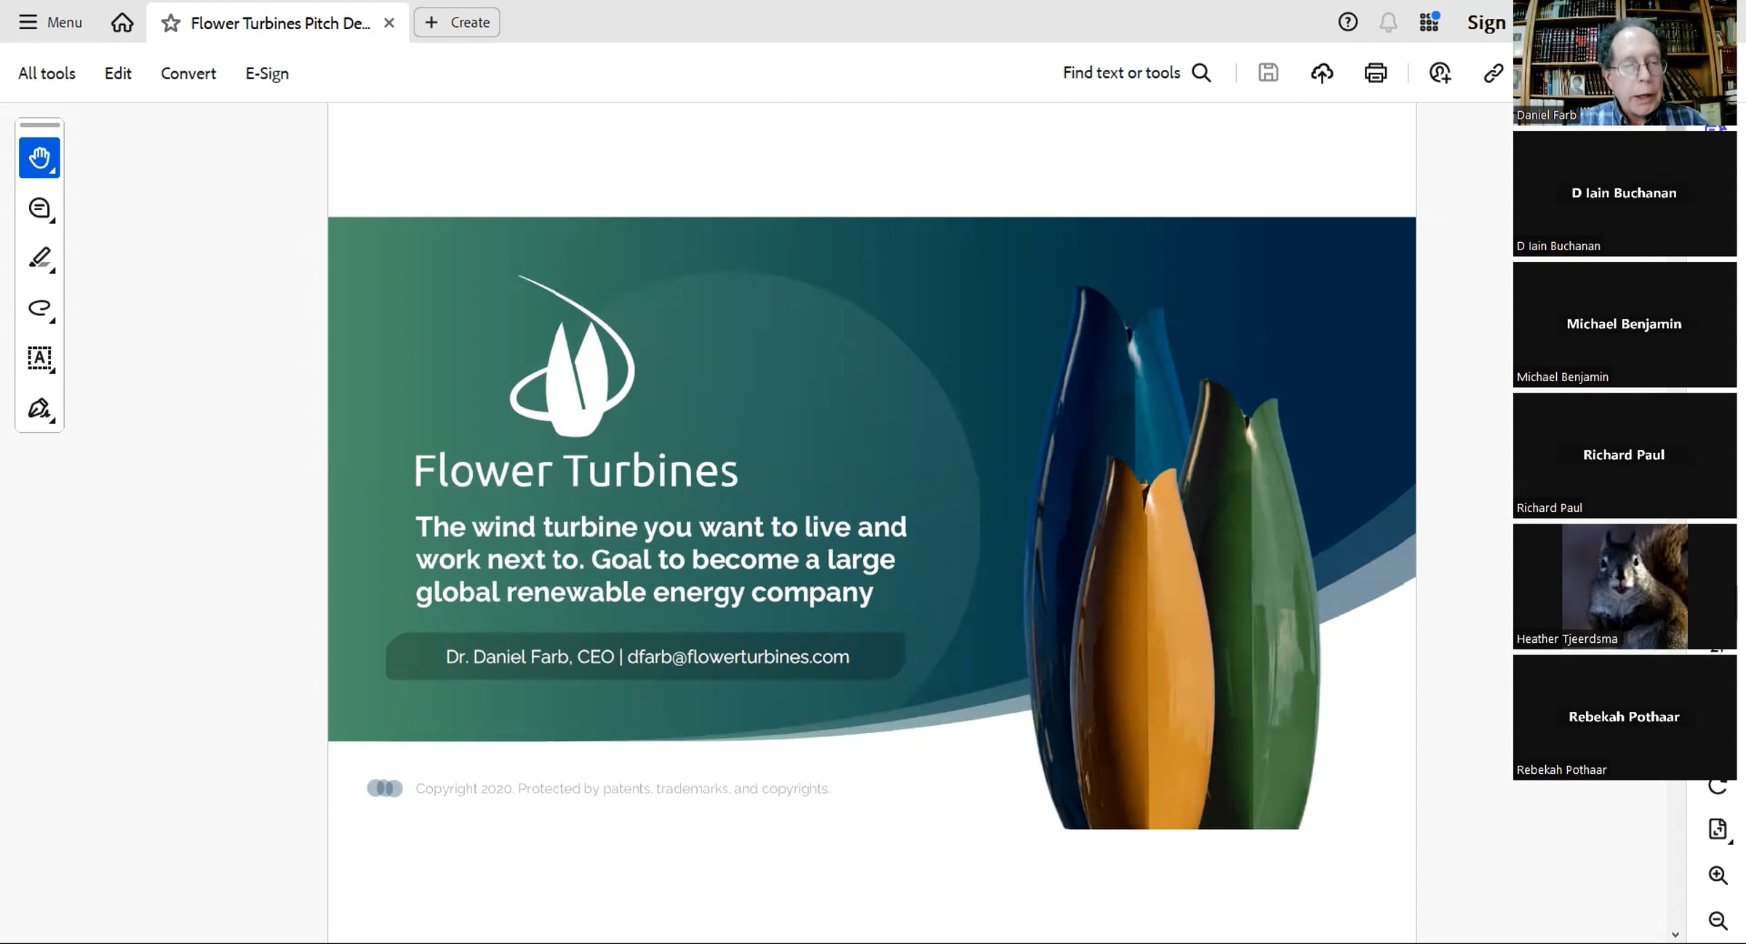Click Find text or tools search
This screenshot has width=1746, height=944.
tap(1137, 73)
